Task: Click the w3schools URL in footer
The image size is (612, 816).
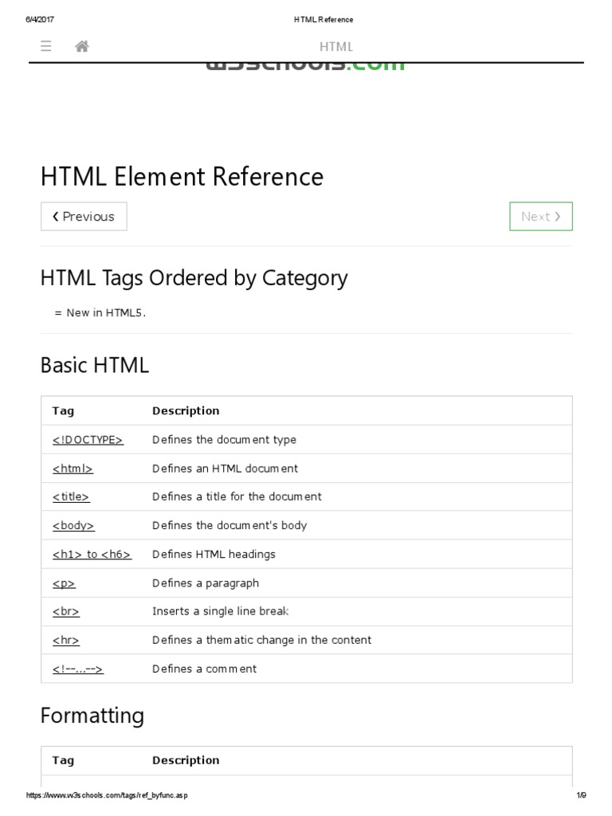Action: tap(108, 795)
